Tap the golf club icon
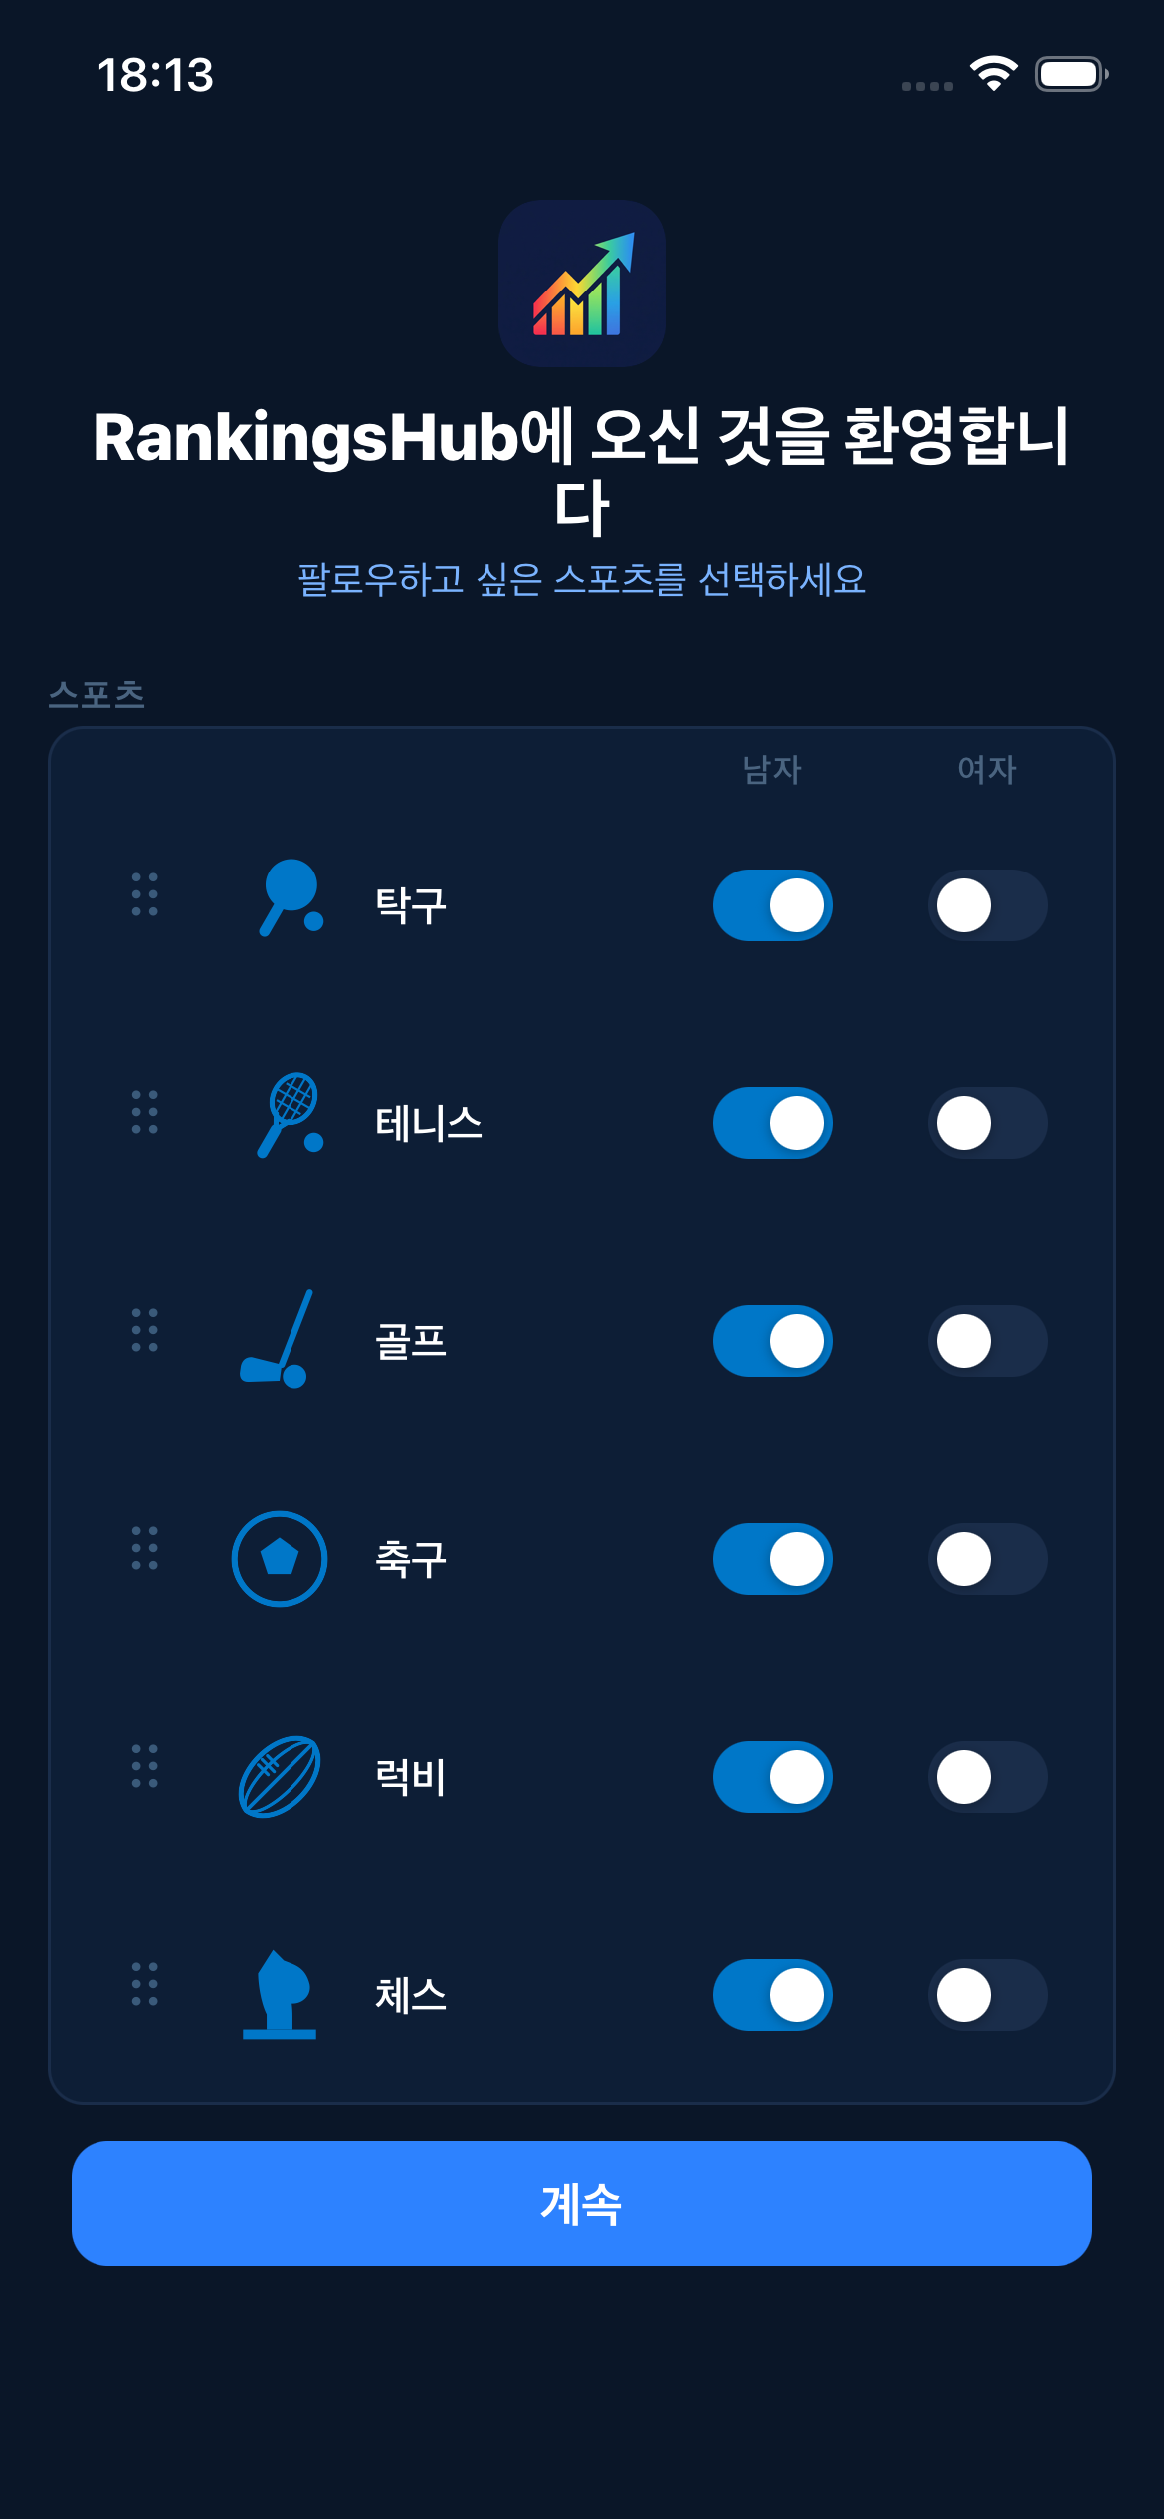Screen dimensions: 1164x2519 pos(278,1339)
